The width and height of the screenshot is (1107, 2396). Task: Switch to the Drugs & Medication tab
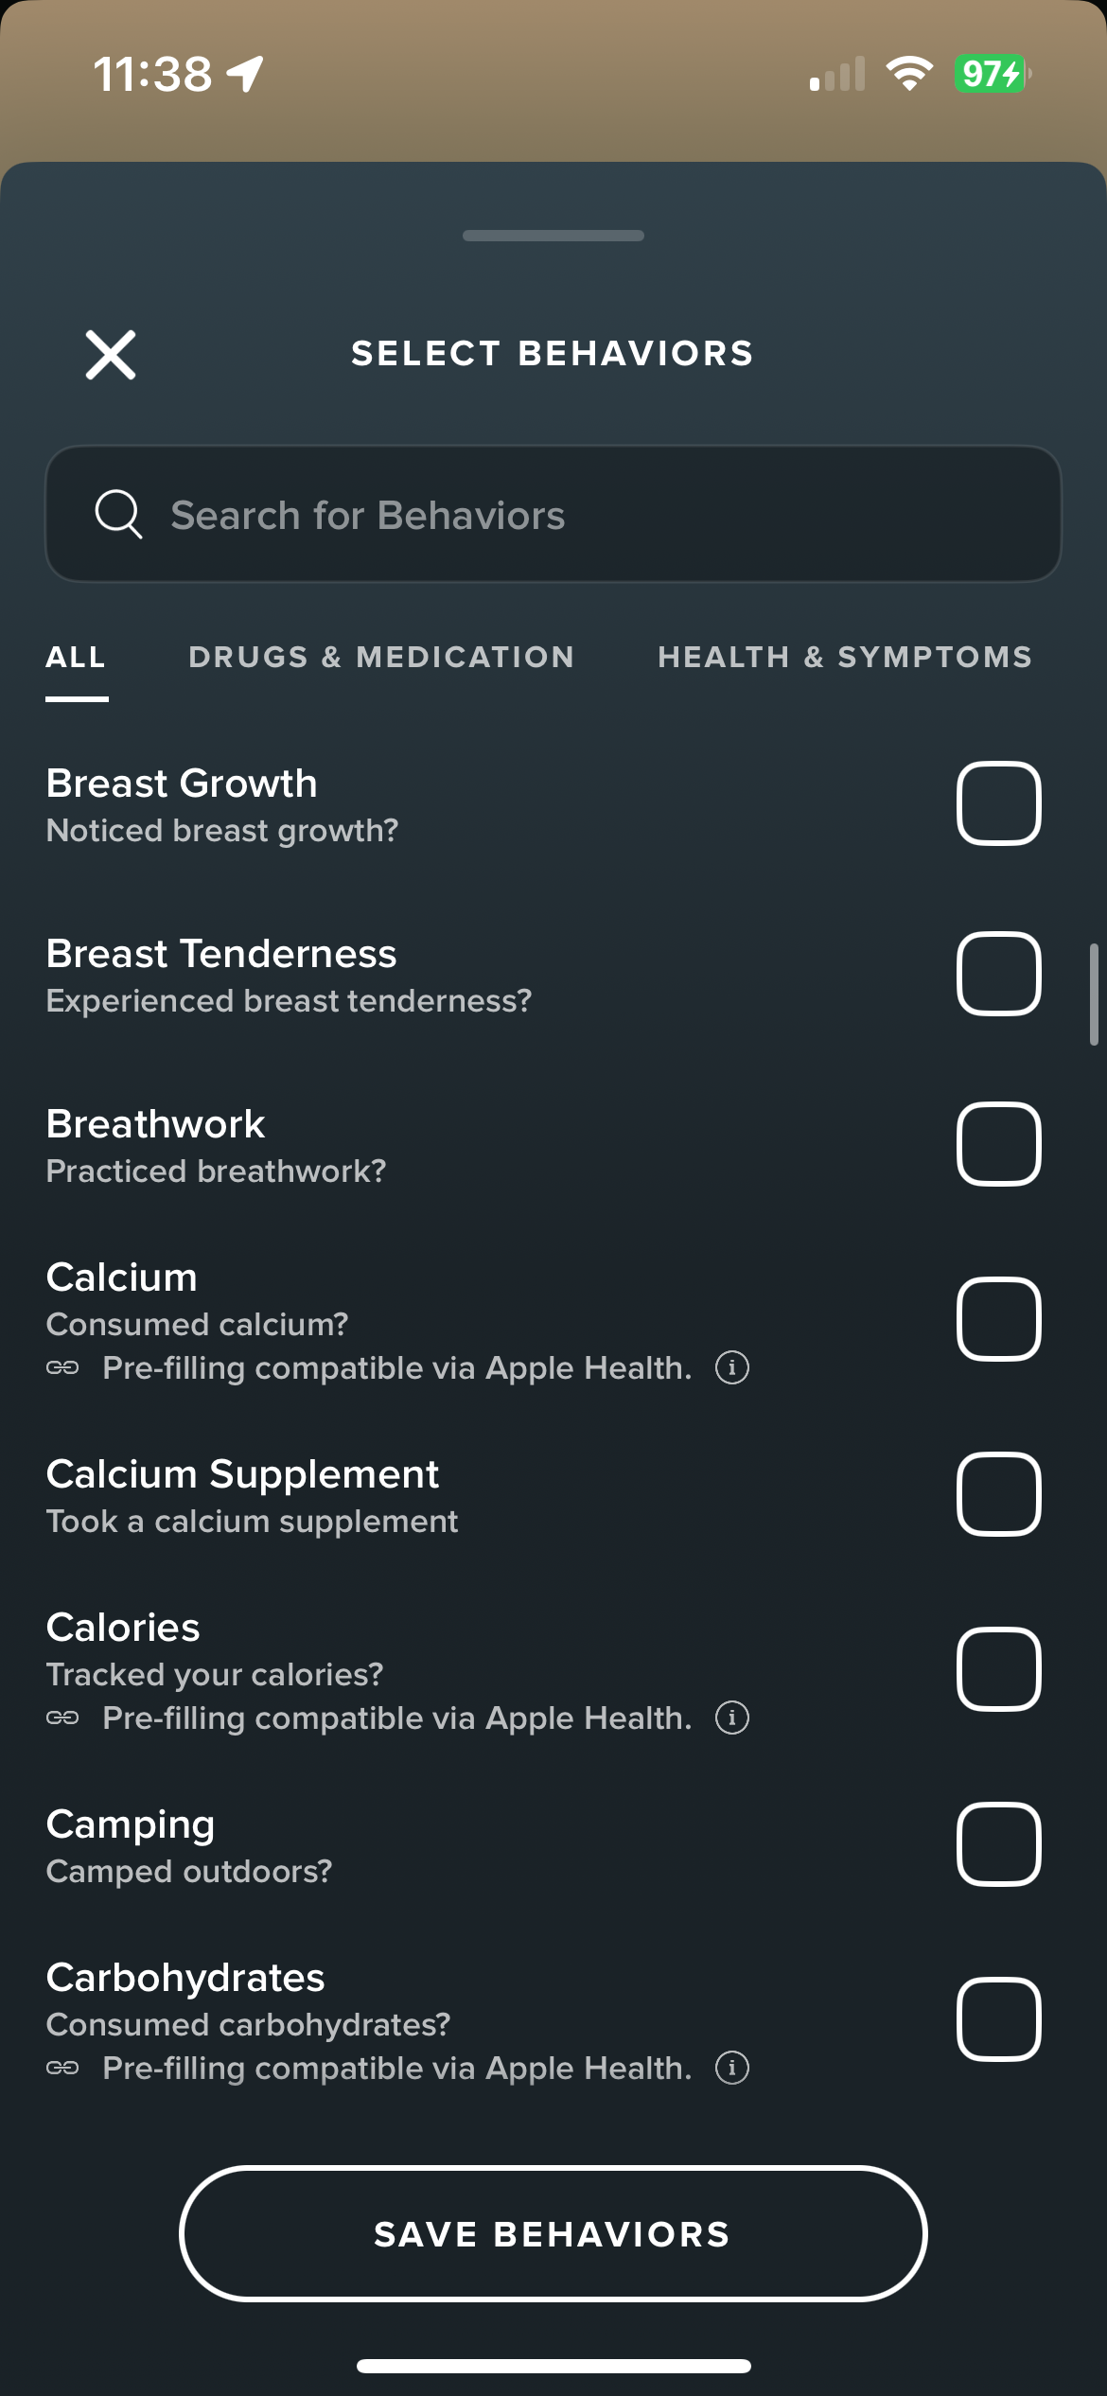point(381,657)
